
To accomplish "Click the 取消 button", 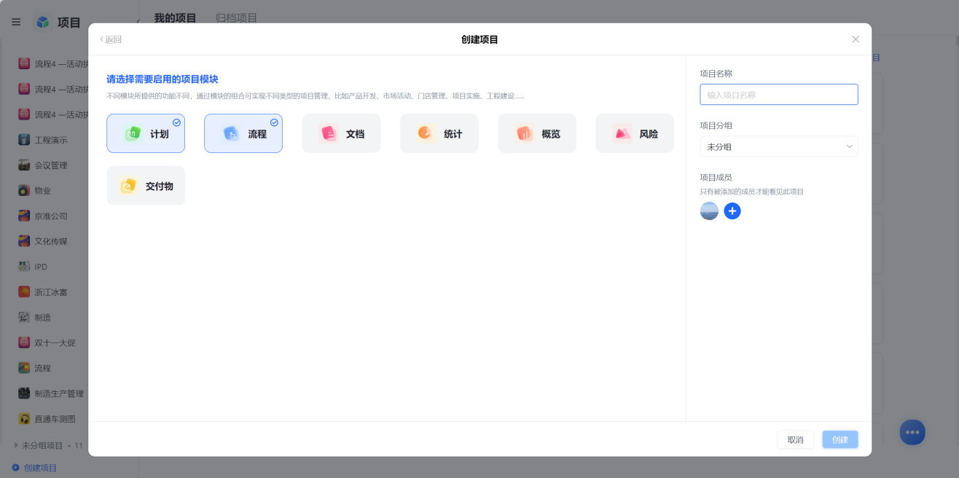I will [796, 439].
